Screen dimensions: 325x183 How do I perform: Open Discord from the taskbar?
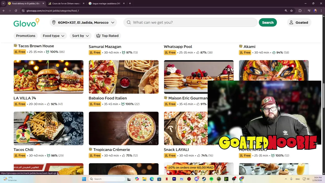196,179
